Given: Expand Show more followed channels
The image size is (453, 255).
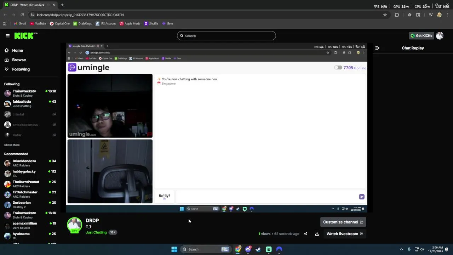Looking at the screenshot, I should (x=12, y=145).
